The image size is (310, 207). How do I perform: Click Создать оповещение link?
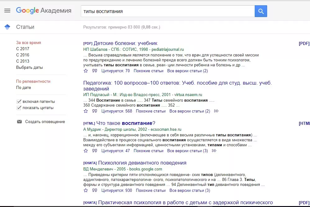45,122
